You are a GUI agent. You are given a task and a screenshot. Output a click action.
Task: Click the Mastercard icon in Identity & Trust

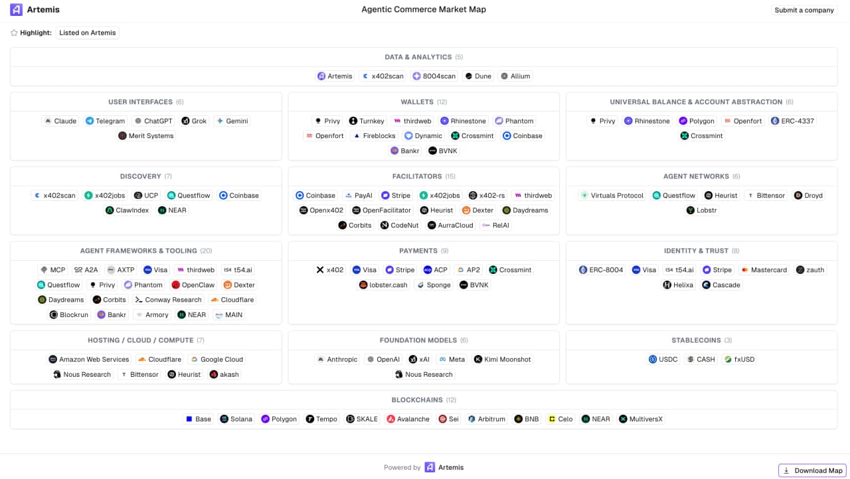coord(745,270)
